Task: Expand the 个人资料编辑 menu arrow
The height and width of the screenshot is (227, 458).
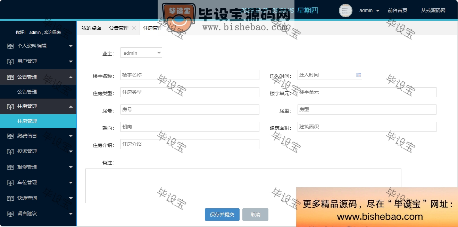Action: pos(71,46)
